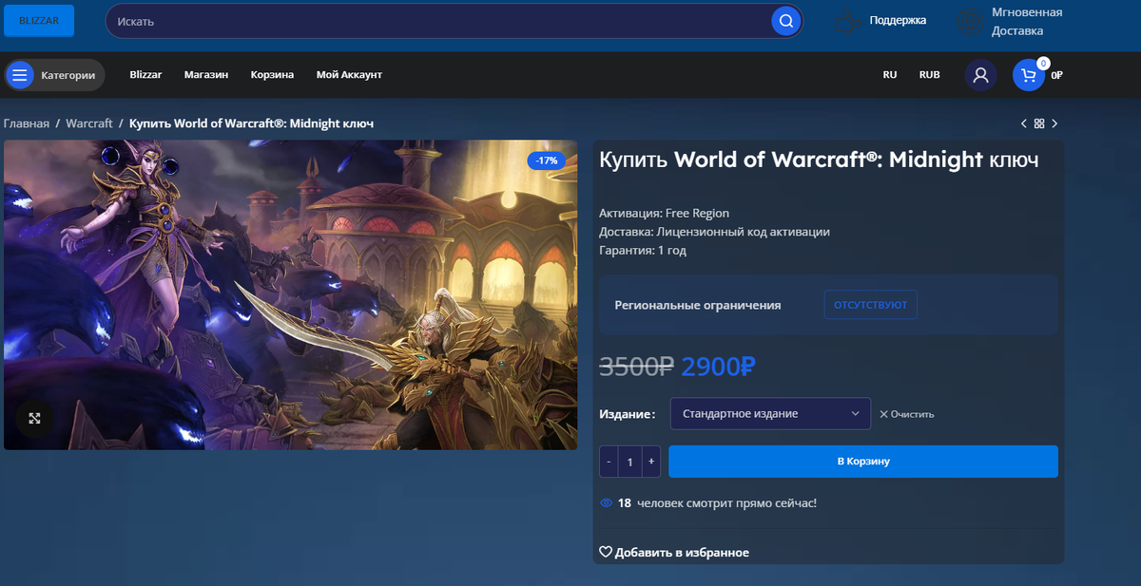Click the product title heading

pos(819,160)
